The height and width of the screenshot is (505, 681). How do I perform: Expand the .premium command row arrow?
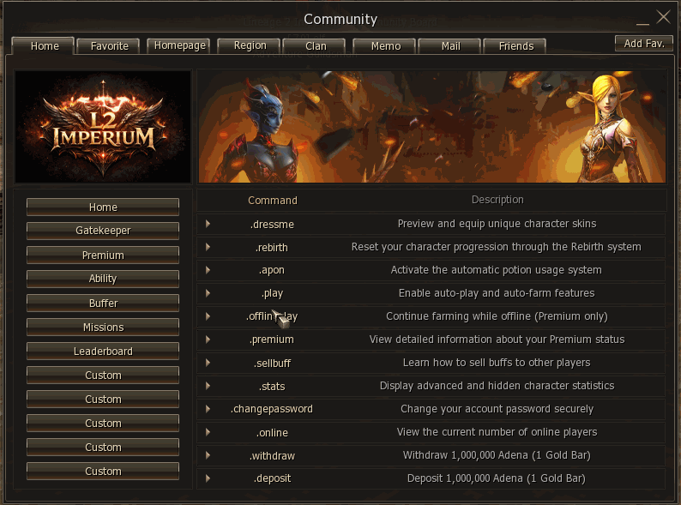(x=208, y=340)
